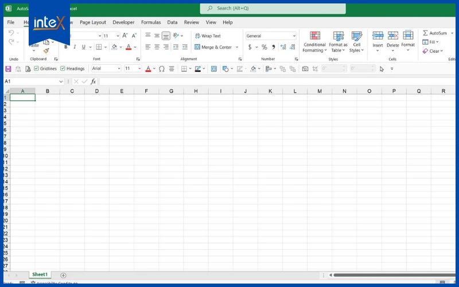Switch to the Formulas tab
The image size is (459, 287).
151,22
